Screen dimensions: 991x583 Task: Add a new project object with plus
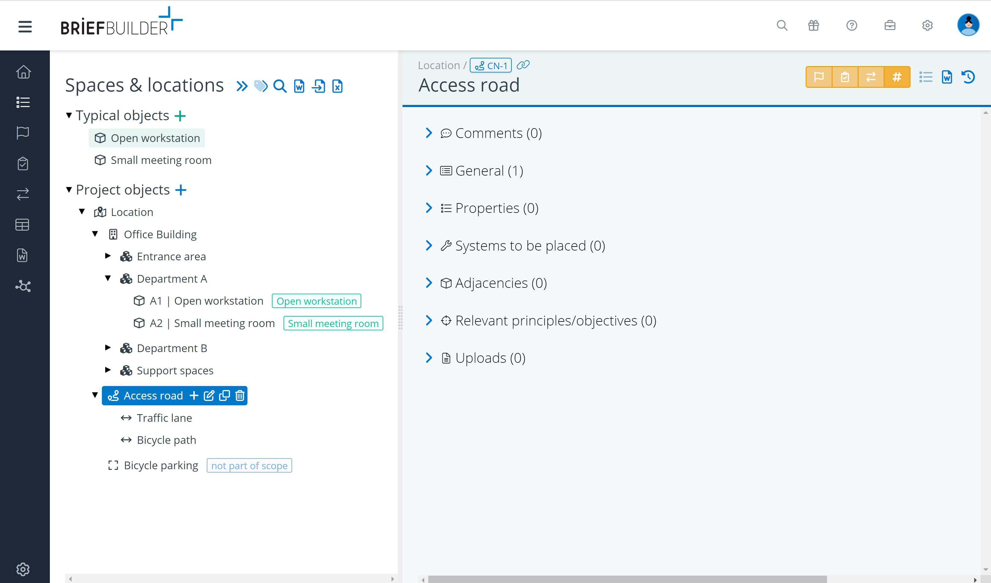[180, 190]
